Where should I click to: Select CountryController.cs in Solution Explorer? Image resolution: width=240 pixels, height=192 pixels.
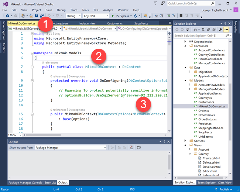(x=211, y=55)
